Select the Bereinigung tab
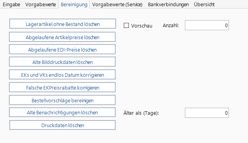248x143 pixels. tap(74, 4)
